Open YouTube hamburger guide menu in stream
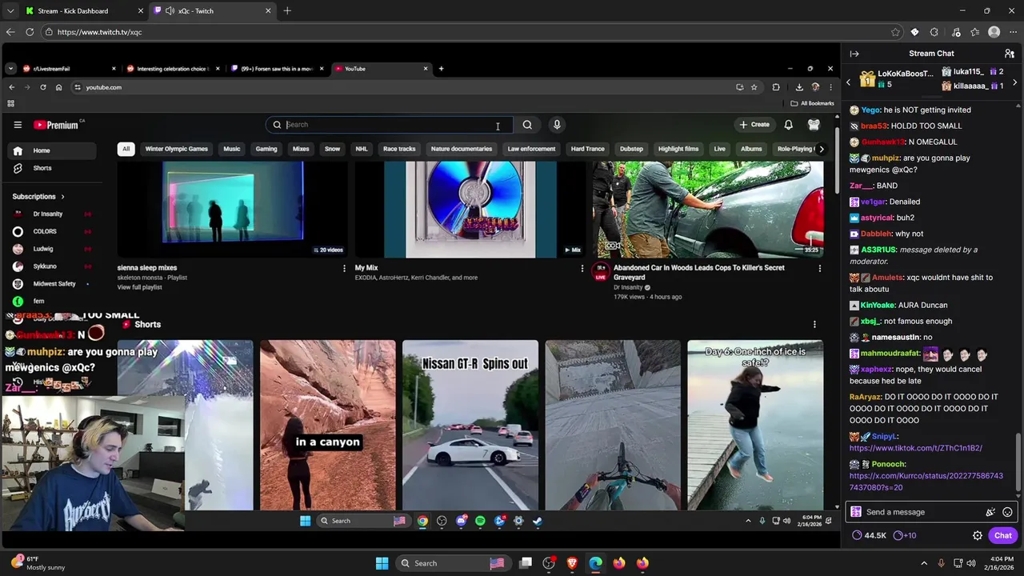The height and width of the screenshot is (576, 1024). point(18,125)
